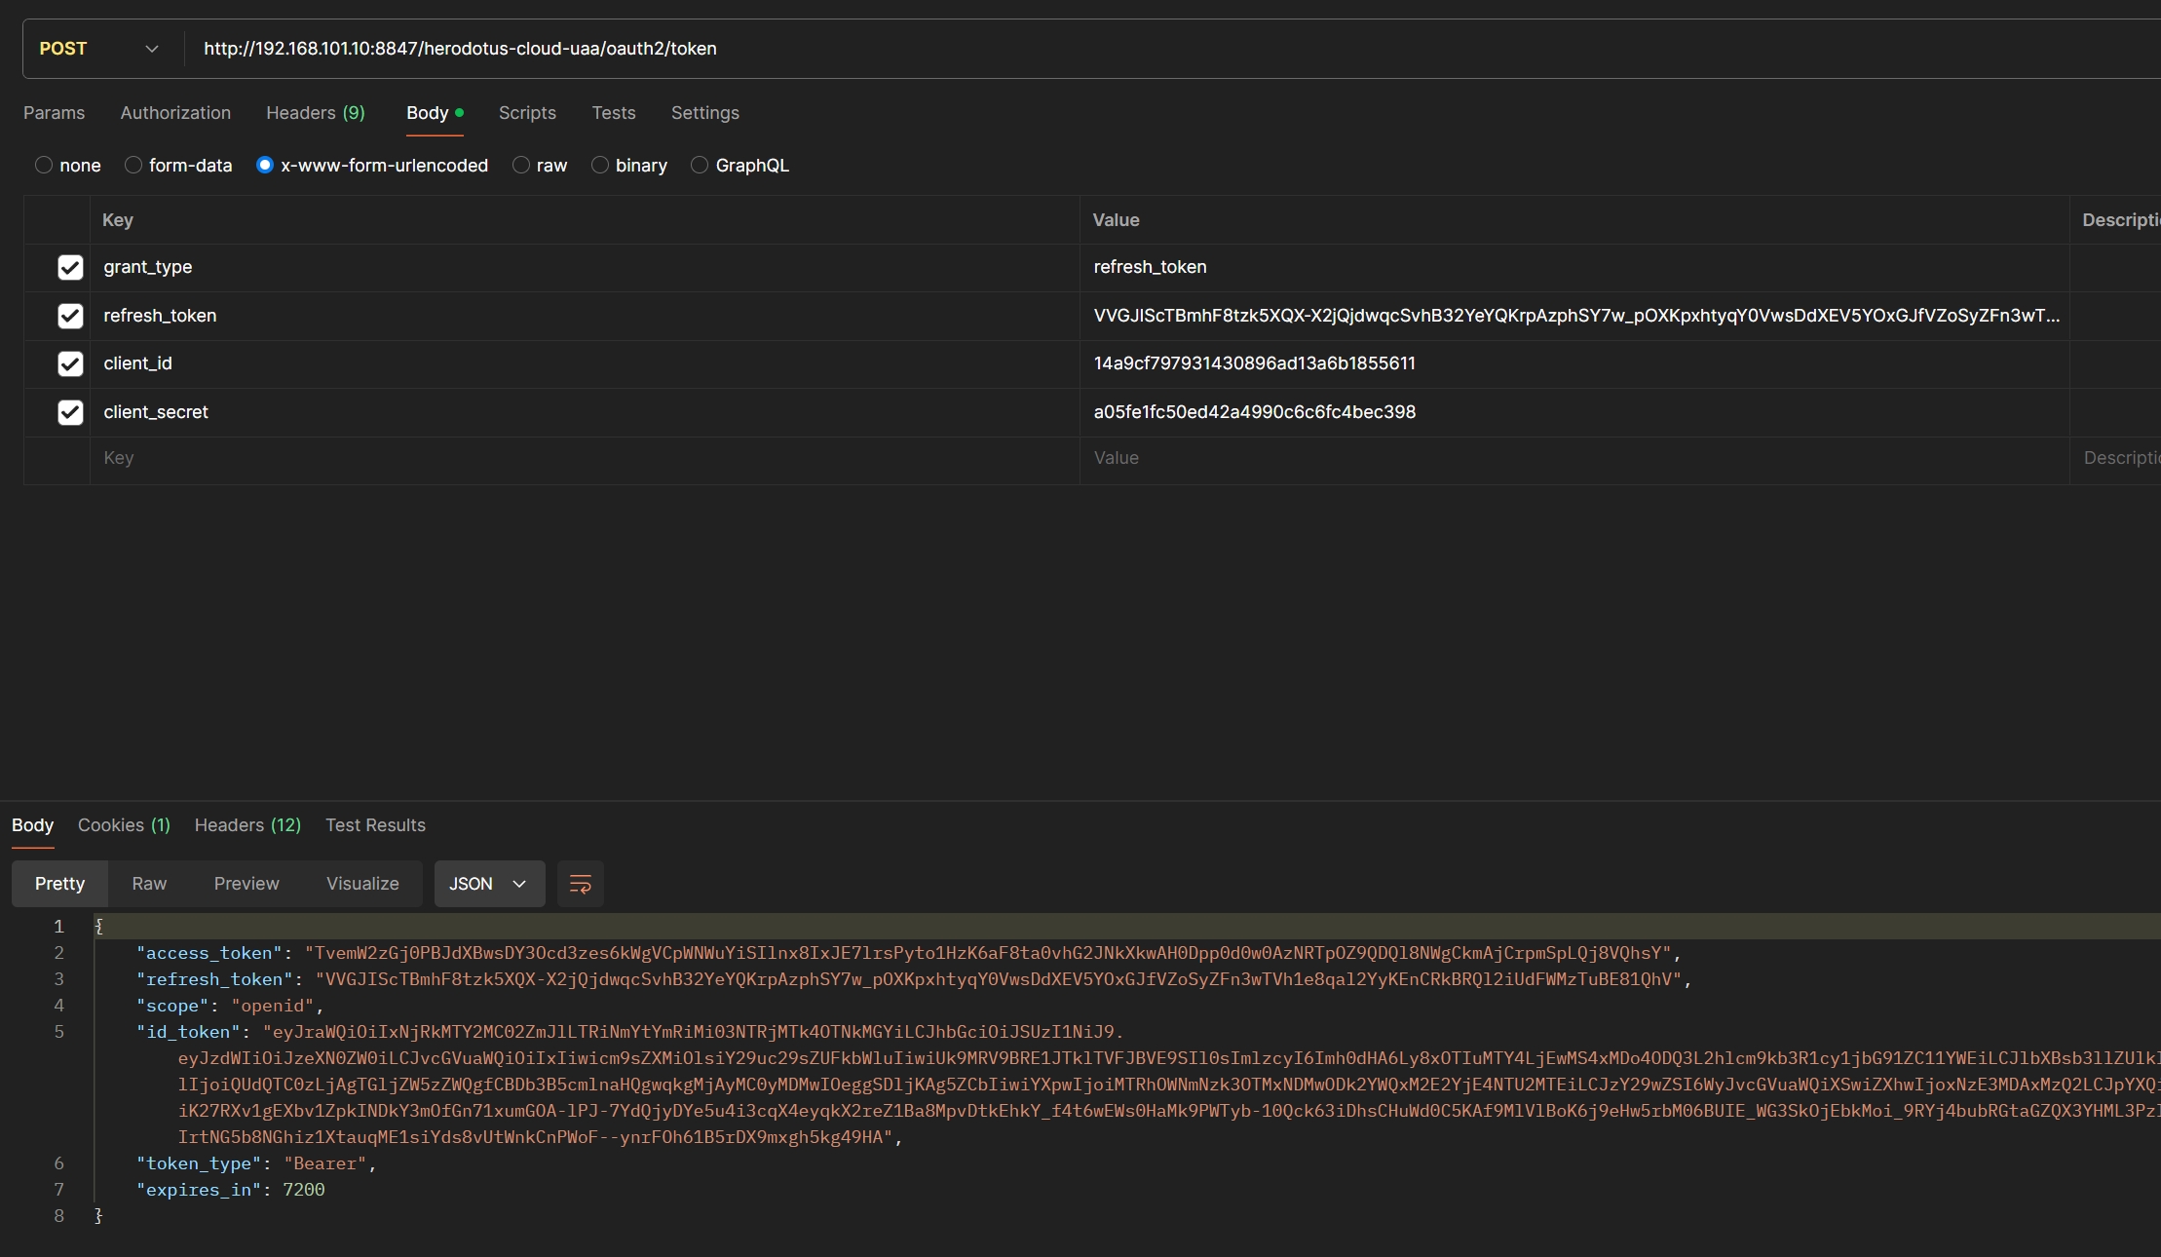Expand the JSON format dropdown
The height and width of the screenshot is (1257, 2161).
[x=488, y=884]
